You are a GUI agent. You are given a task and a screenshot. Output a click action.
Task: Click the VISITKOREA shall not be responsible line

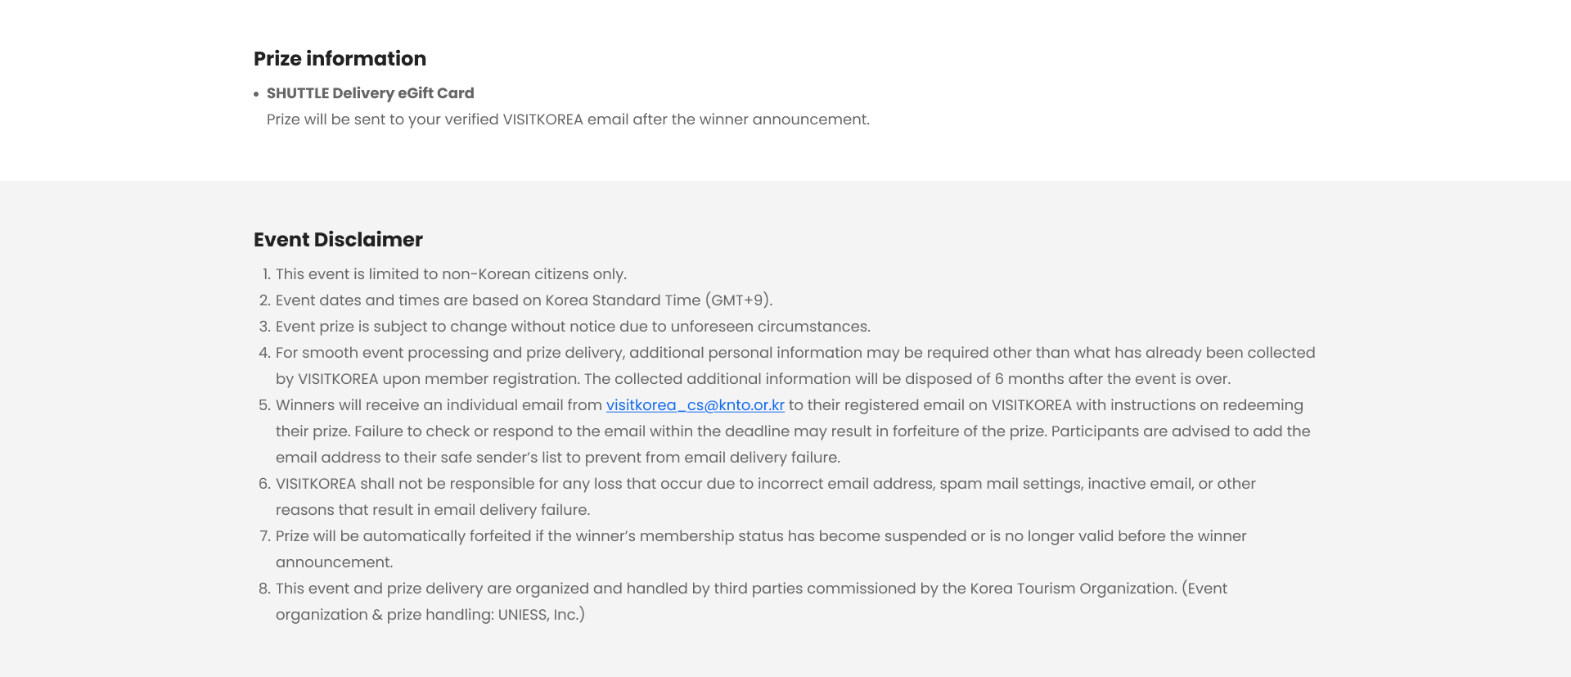coord(766,484)
